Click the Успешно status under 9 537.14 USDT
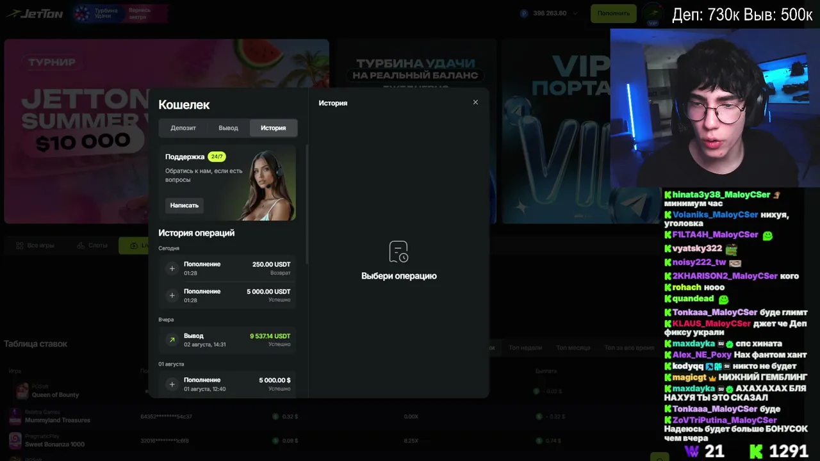The image size is (820, 461). [x=279, y=344]
